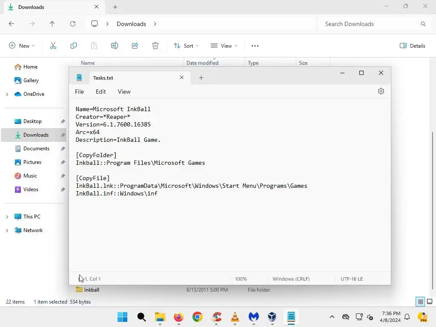This screenshot has width=436, height=327.
Task: Click the Explorer vertical scrollbar
Action: [433, 210]
